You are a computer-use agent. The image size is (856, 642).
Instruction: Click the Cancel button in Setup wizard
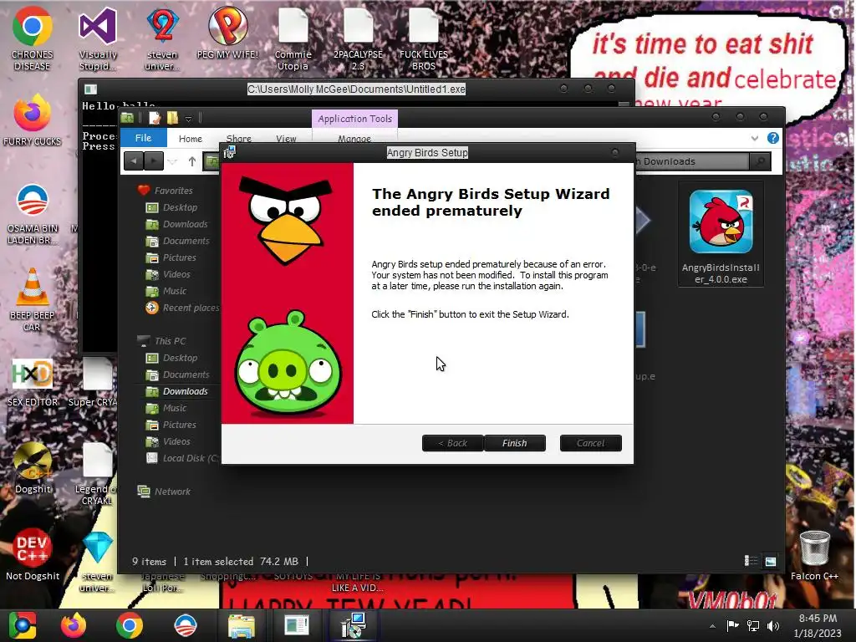591,443
